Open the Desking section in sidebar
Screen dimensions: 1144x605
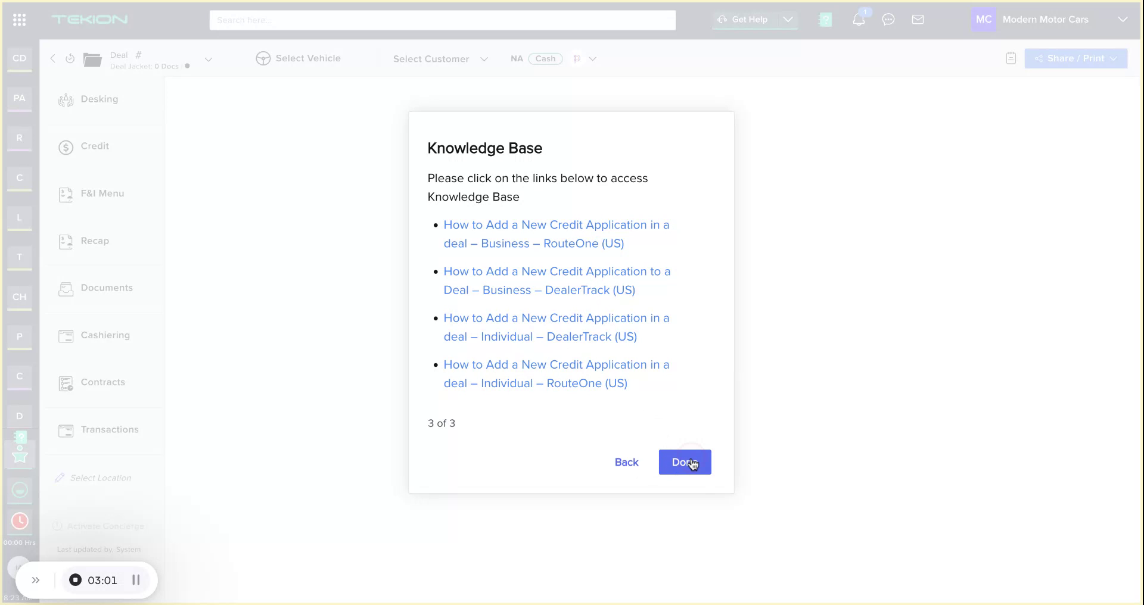(x=100, y=99)
